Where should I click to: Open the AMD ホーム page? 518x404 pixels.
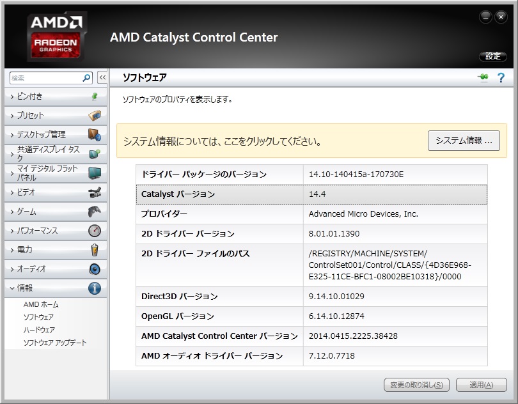click(x=41, y=304)
